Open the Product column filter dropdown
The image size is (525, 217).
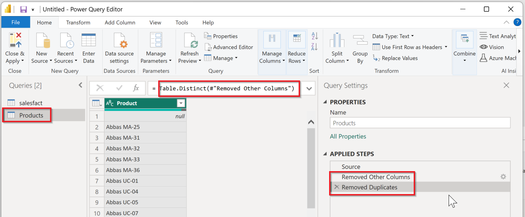(x=181, y=103)
